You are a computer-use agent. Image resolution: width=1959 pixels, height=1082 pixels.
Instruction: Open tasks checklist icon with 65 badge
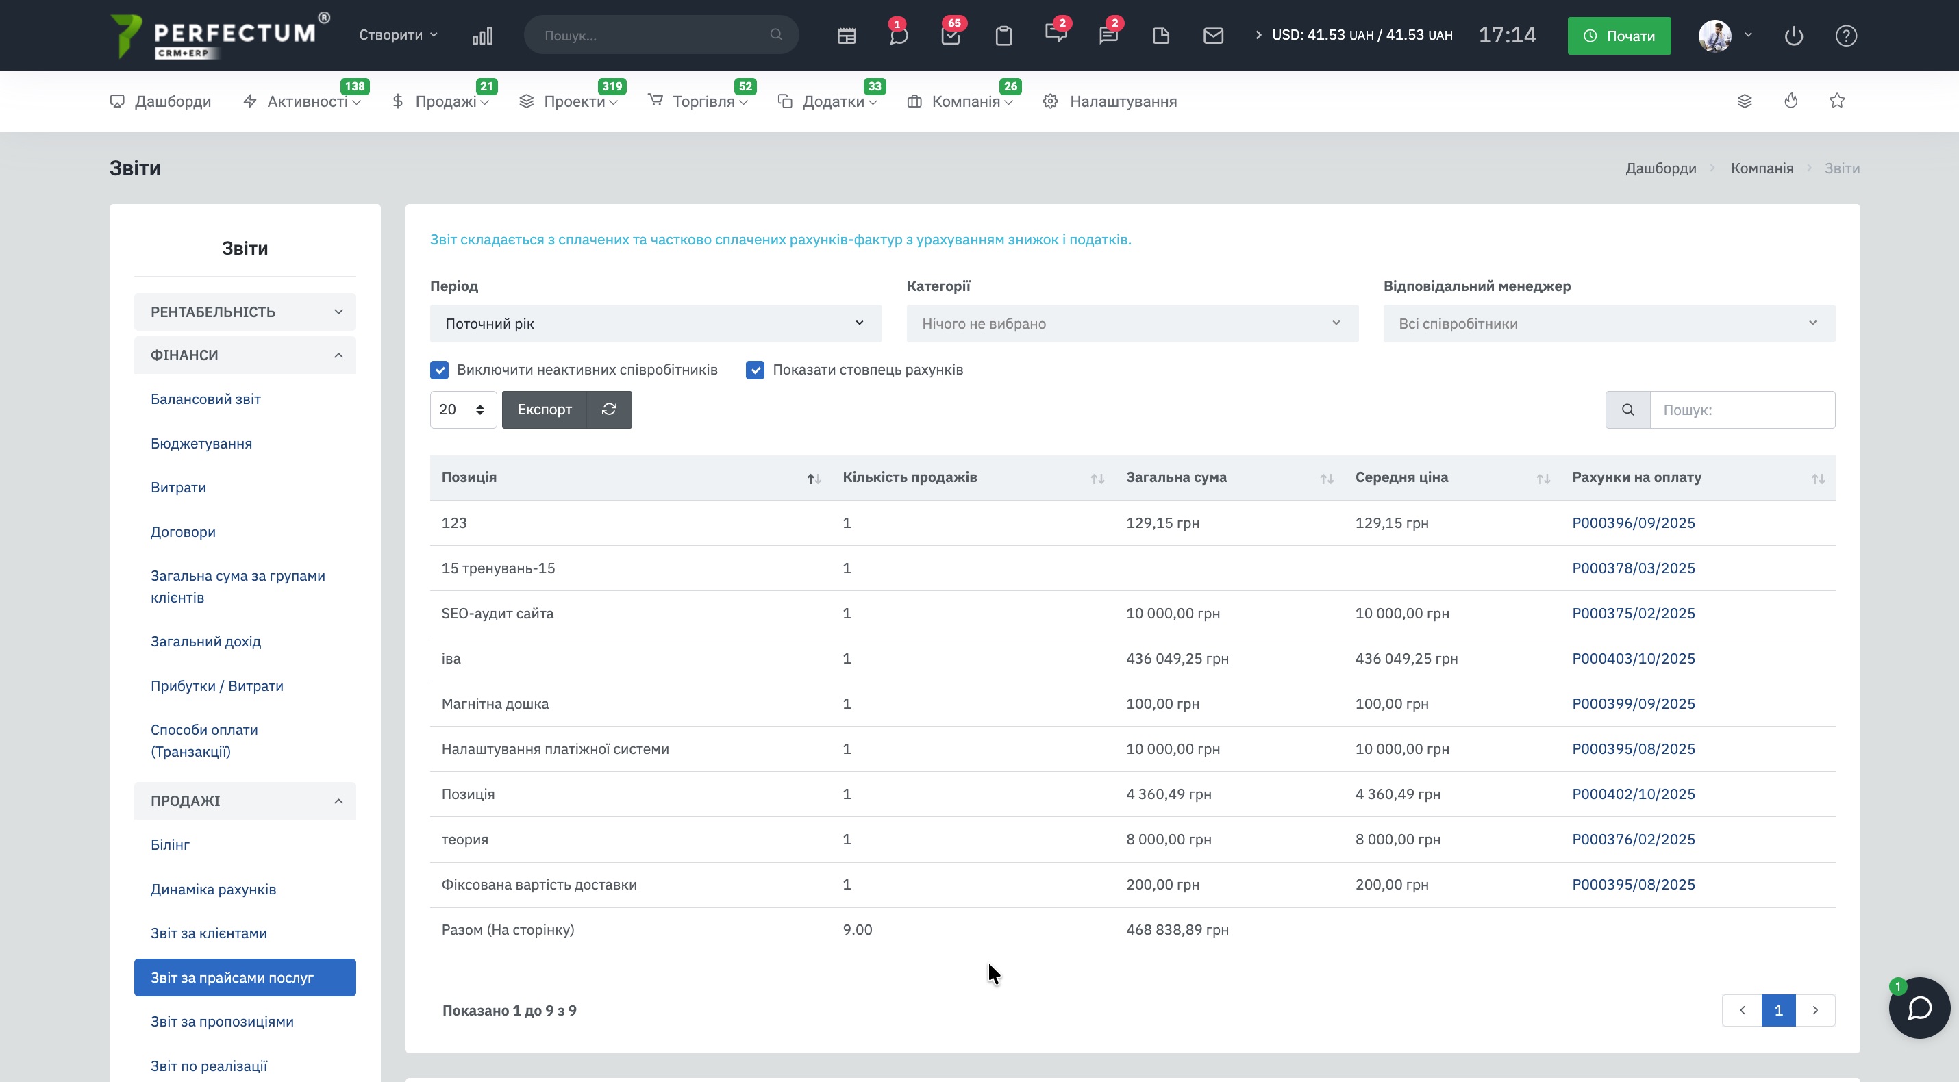(x=951, y=36)
